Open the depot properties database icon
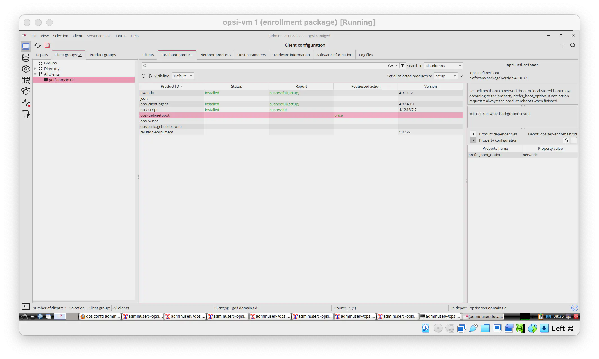Screen dimensions: 599x359 click(26, 58)
